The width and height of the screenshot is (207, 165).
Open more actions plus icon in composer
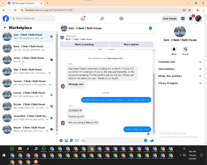click(61, 141)
